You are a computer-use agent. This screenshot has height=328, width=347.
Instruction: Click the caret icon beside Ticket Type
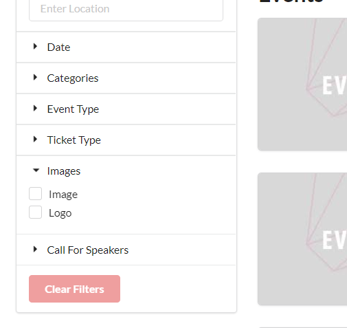pos(35,140)
